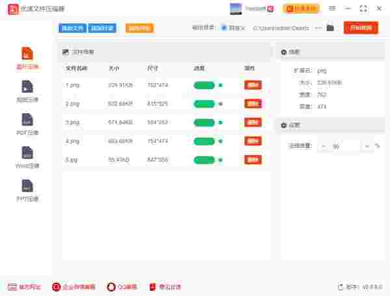Image resolution: width=390 pixels, height=296 pixels.
Task: Open the PDF compression tool in the sidebar
Action: coord(27,124)
